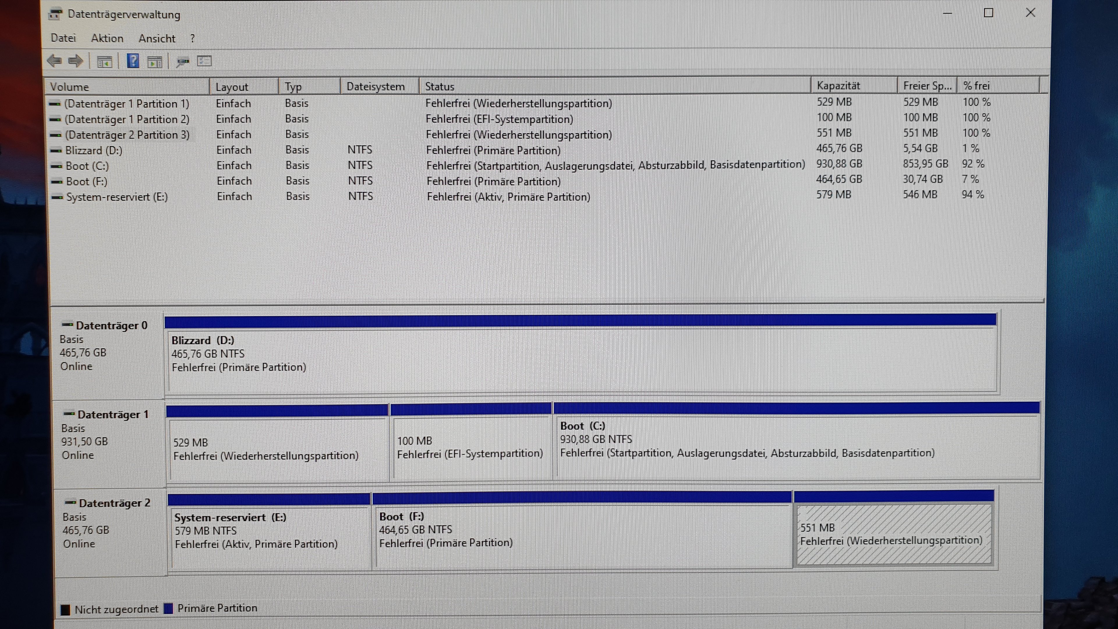Screen dimensions: 1118x629
Task: Toggle the console tree pane icon
Action: pyautogui.click(x=104, y=62)
